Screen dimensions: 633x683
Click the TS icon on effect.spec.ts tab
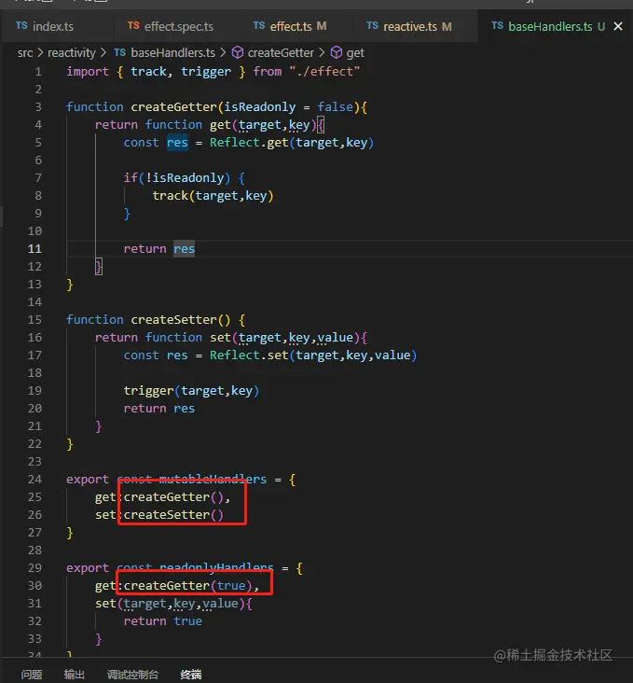pyautogui.click(x=133, y=26)
